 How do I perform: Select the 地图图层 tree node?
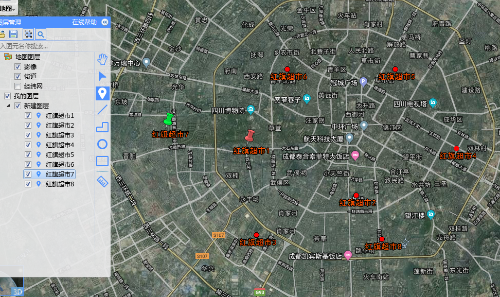(28, 57)
